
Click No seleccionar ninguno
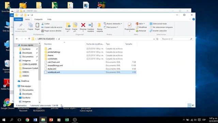coord(161,27)
